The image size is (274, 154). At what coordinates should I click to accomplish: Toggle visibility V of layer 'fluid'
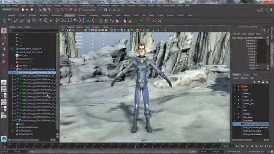(x=235, y=90)
